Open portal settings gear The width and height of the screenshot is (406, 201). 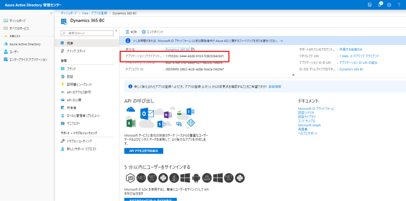tap(389, 5)
